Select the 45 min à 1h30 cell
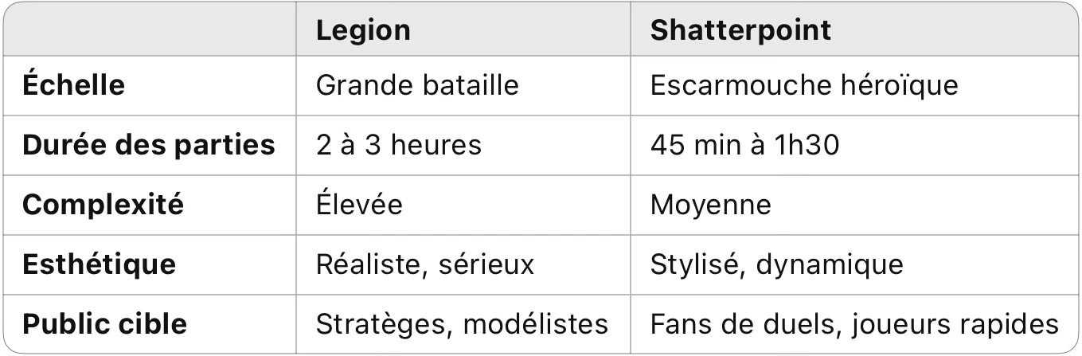The height and width of the screenshot is (356, 1082). [744, 145]
